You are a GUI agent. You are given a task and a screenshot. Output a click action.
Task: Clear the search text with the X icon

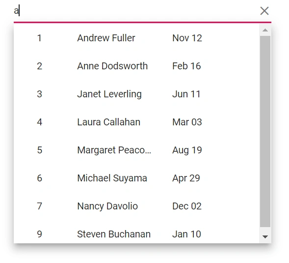pos(264,11)
